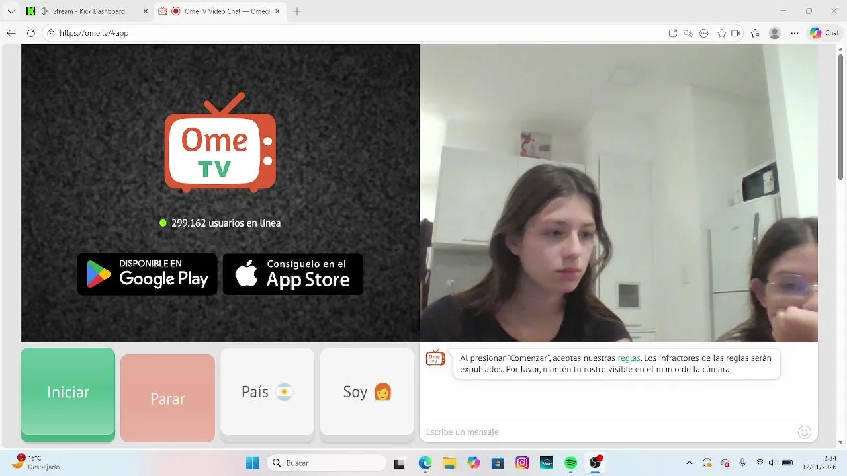The image size is (847, 476).
Task: Open Instagram from the taskbar
Action: coord(522,463)
